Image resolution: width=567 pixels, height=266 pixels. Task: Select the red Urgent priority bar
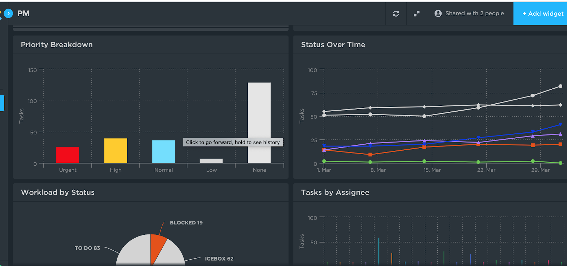(68, 155)
